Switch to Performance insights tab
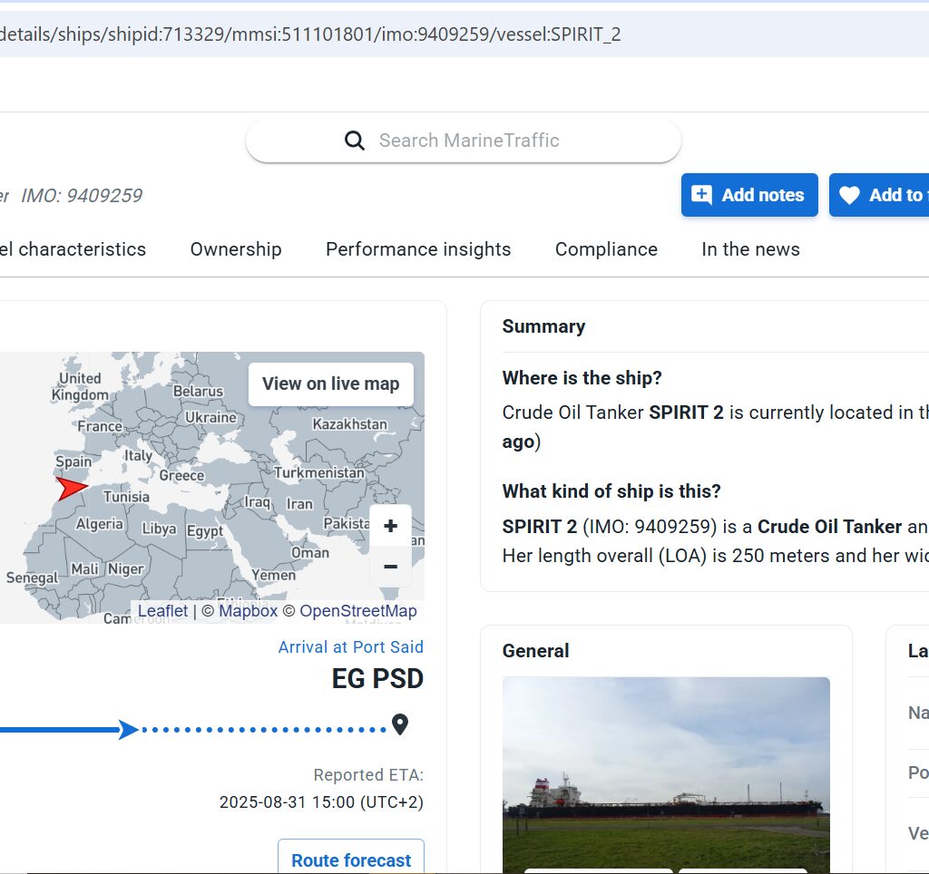Viewport: 929px width, 874px height. [418, 249]
